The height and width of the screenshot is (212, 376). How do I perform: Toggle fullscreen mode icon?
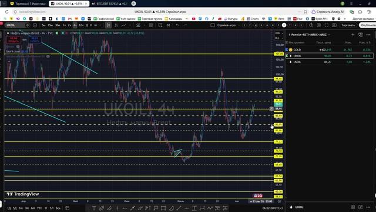click(327, 25)
